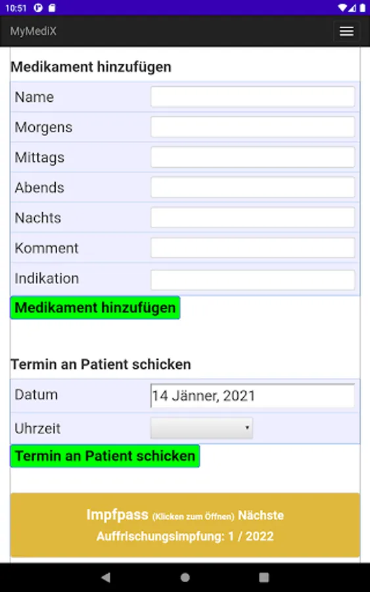Tap the Android home circle icon
The width and height of the screenshot is (370, 592).
(x=185, y=578)
